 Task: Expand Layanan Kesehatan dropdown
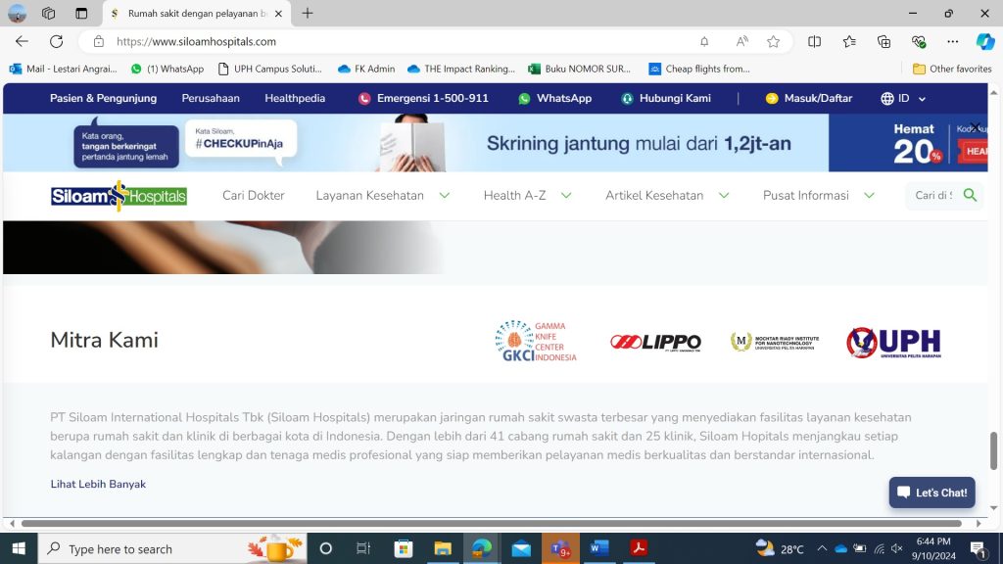[383, 195]
